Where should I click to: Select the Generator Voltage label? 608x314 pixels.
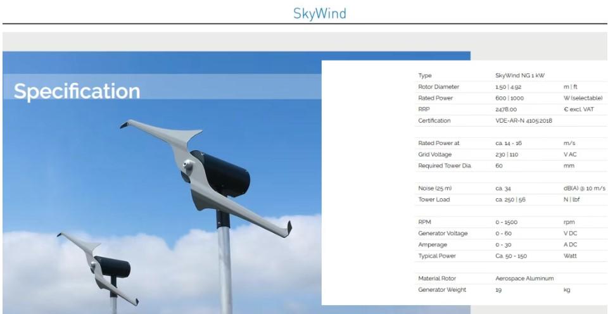tap(443, 234)
